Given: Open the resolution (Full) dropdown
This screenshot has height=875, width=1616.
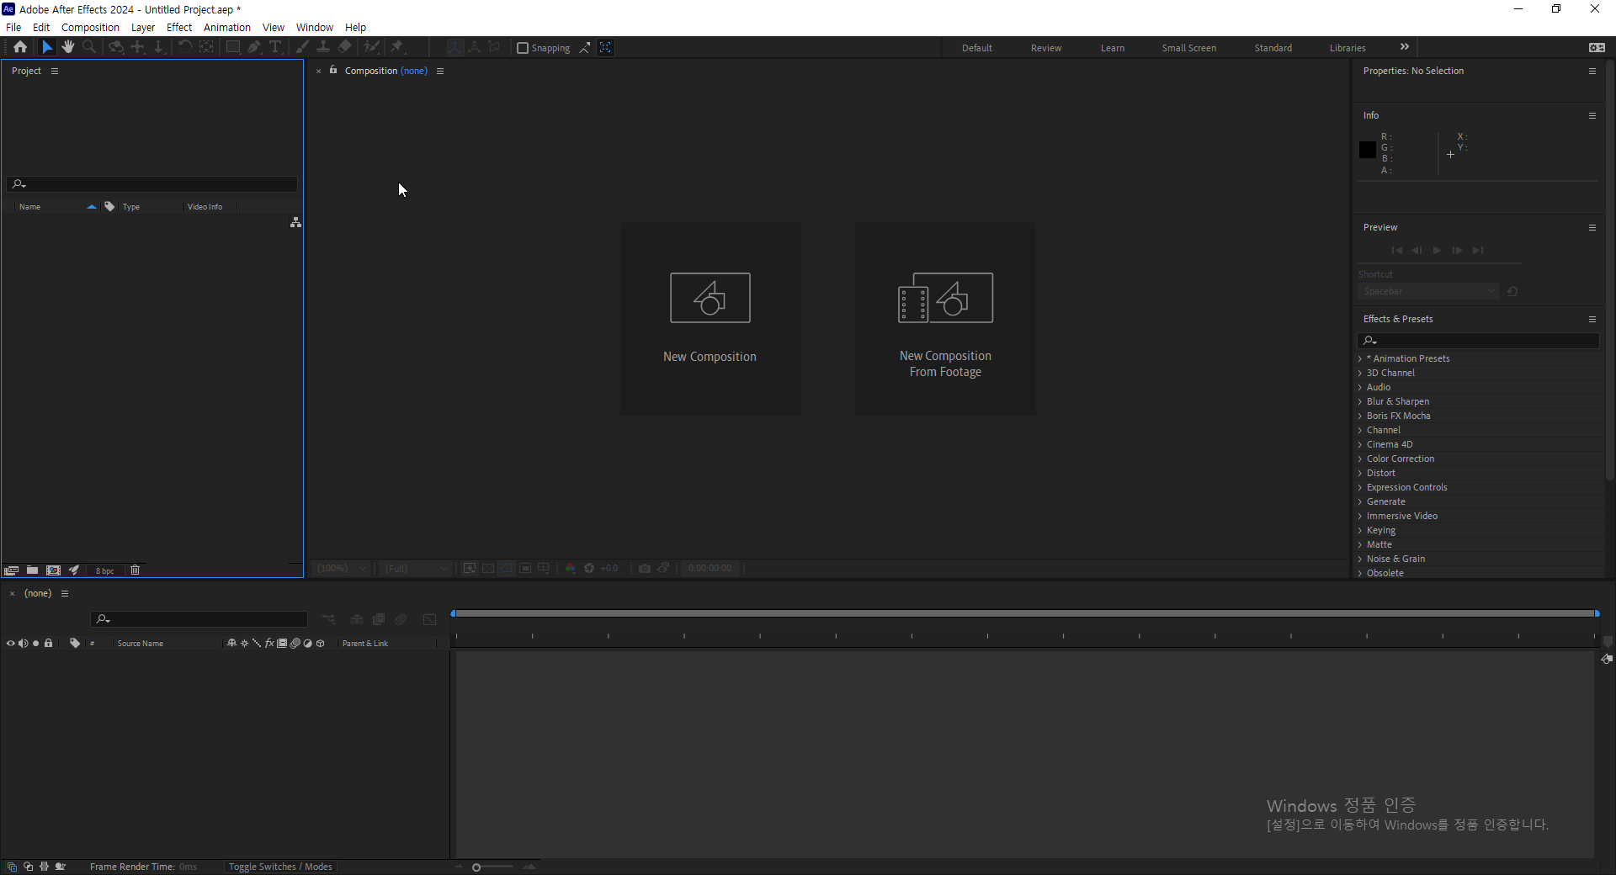Looking at the screenshot, I should click(415, 569).
